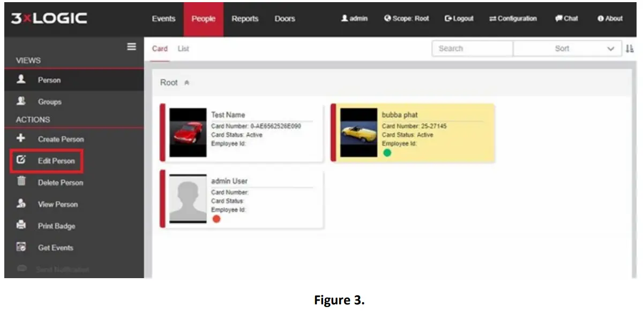Collapse the Root group section
643x314 pixels.
pos(186,82)
